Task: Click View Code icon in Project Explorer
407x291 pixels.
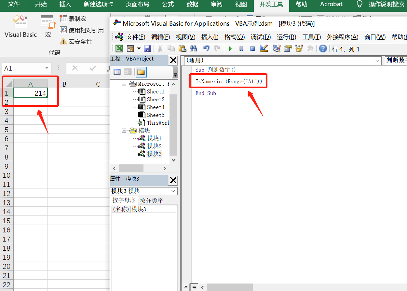Action: click(117, 72)
